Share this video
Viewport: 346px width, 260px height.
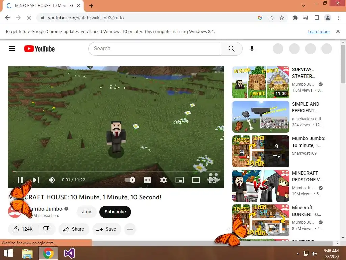[x=74, y=229]
